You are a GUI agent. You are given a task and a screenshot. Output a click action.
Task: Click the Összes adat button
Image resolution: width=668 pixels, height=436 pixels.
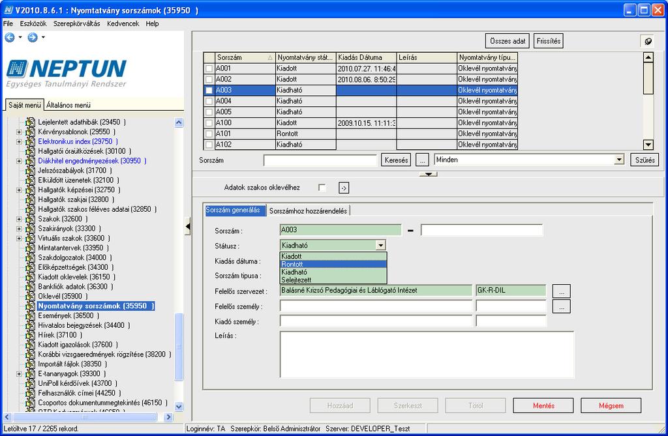click(x=508, y=41)
